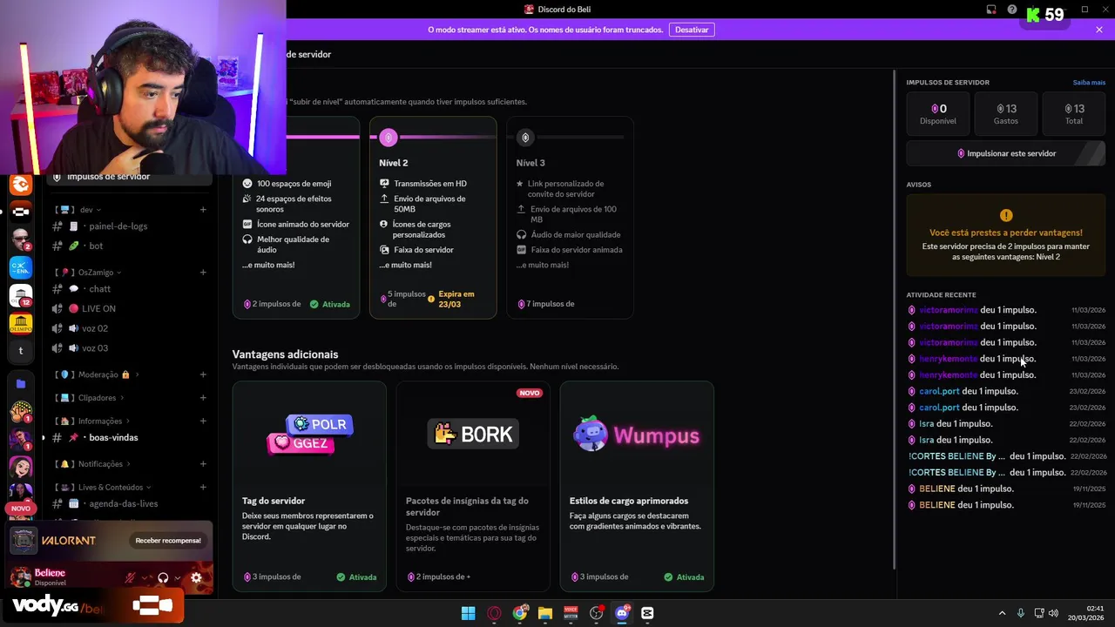Open Opera GX from taskbar
Image resolution: width=1115 pixels, height=627 pixels.
click(x=494, y=613)
